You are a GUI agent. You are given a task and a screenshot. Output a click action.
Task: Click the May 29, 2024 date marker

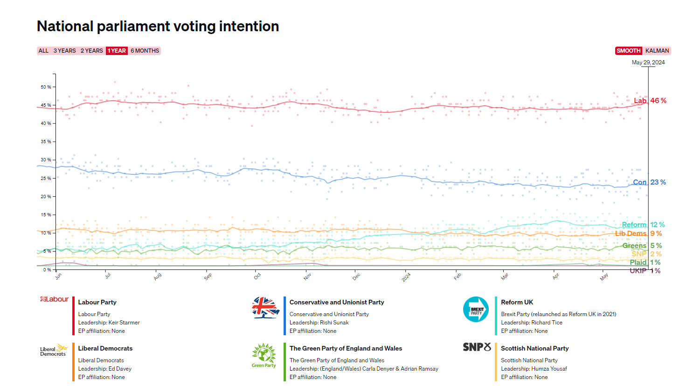(648, 62)
